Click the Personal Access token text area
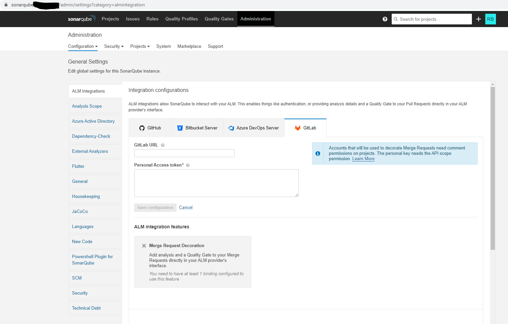The height and width of the screenshot is (324, 508). (x=216, y=183)
